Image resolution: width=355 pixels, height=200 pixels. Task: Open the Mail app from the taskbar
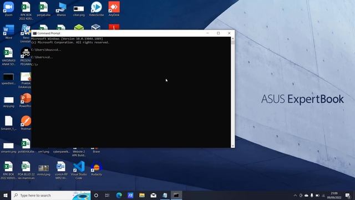pyautogui.click(x=154, y=195)
